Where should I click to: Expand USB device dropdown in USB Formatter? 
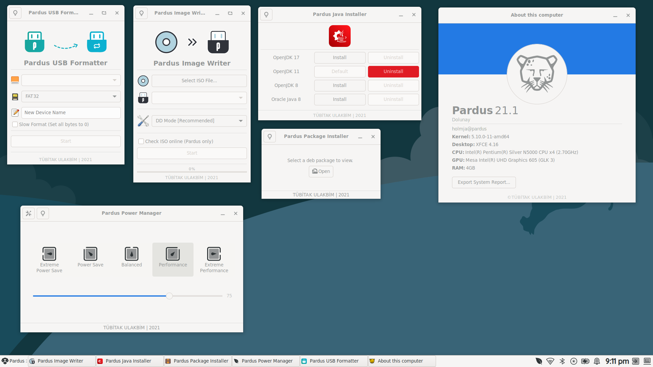(x=71, y=80)
